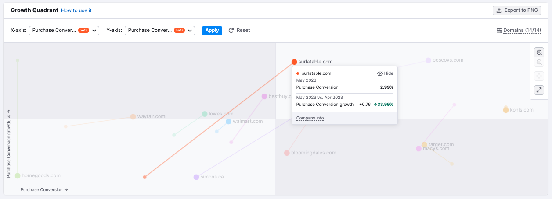Open the How to use it link
This screenshot has width=552, height=199.
point(76,10)
